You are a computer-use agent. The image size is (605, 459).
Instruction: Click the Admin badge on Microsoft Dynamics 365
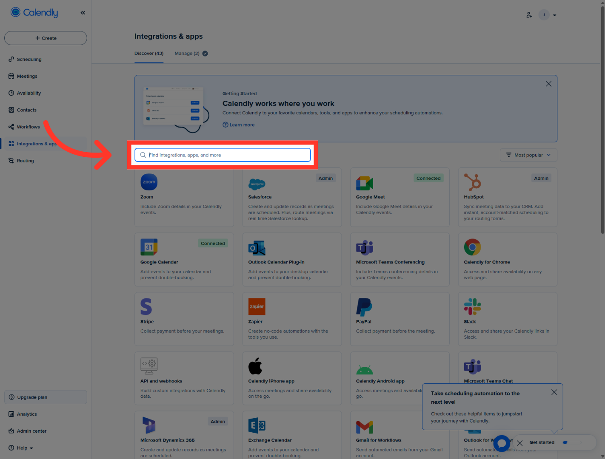[x=218, y=422]
